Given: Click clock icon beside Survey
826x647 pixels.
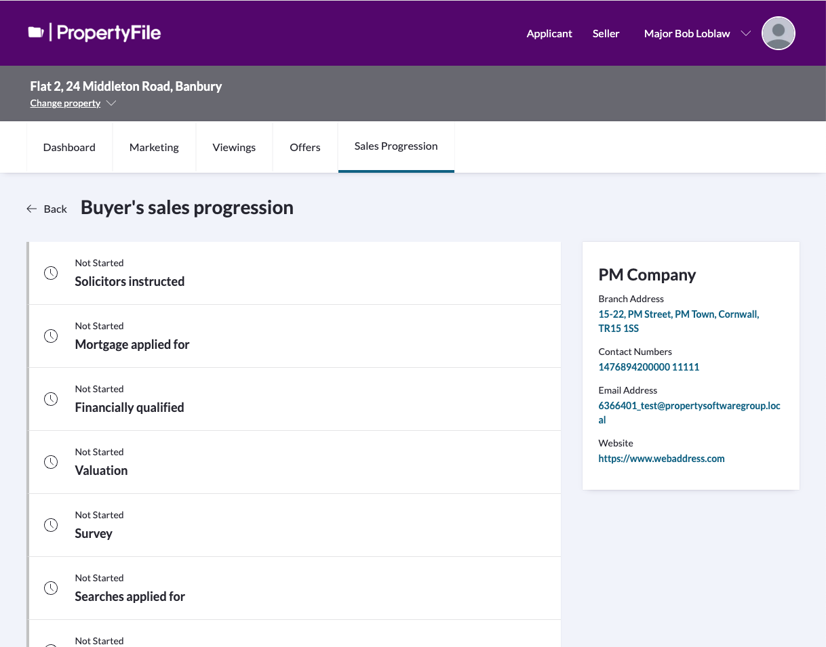Looking at the screenshot, I should coord(51,525).
